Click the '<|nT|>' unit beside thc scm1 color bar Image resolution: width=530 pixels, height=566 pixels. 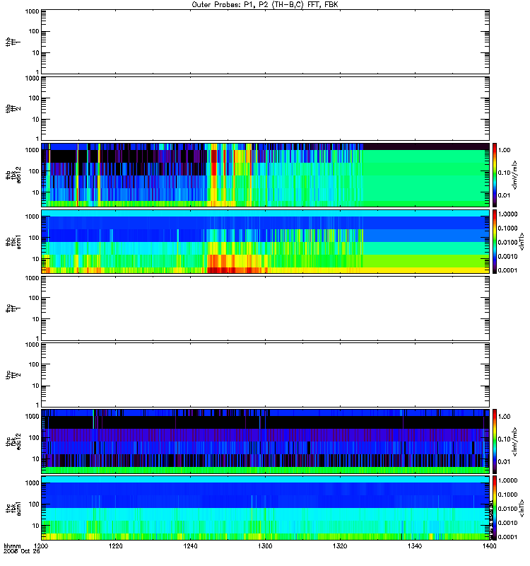[521, 508]
